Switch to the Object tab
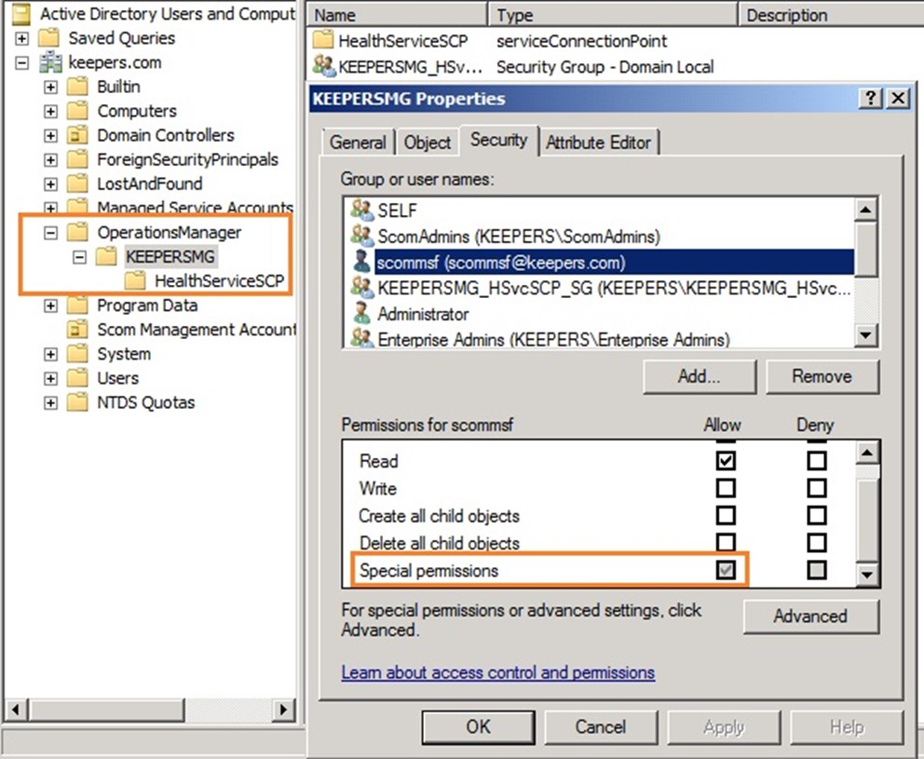 428,142
